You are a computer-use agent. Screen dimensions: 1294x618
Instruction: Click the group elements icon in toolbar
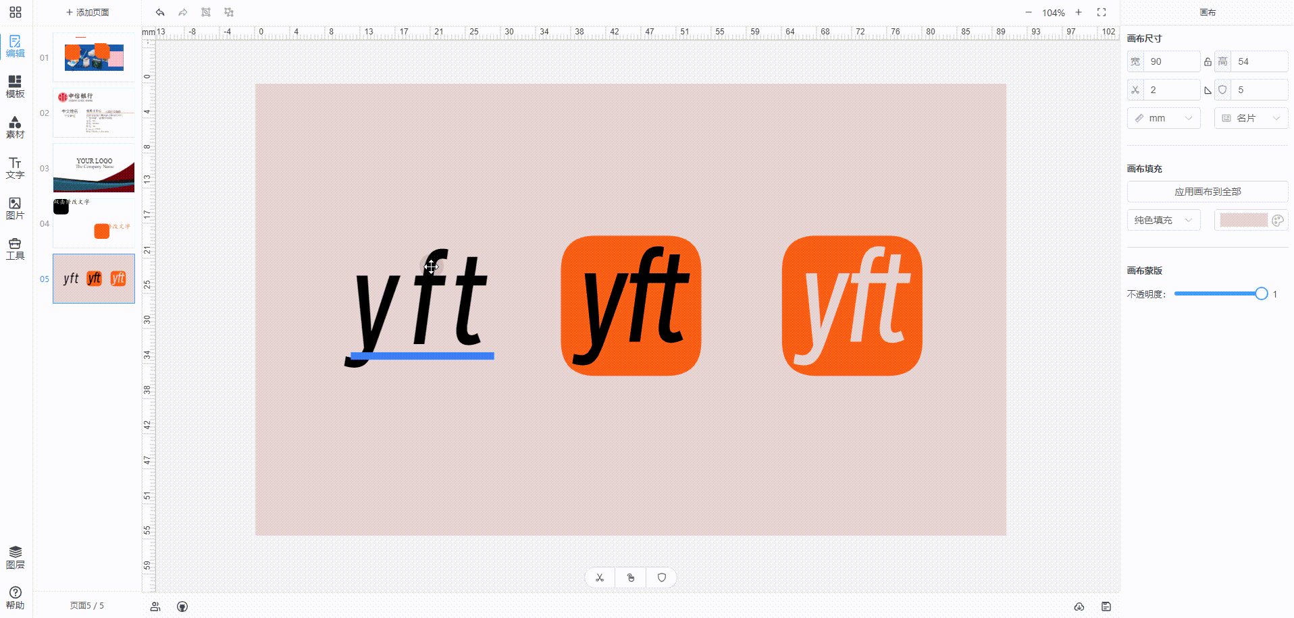(x=206, y=12)
